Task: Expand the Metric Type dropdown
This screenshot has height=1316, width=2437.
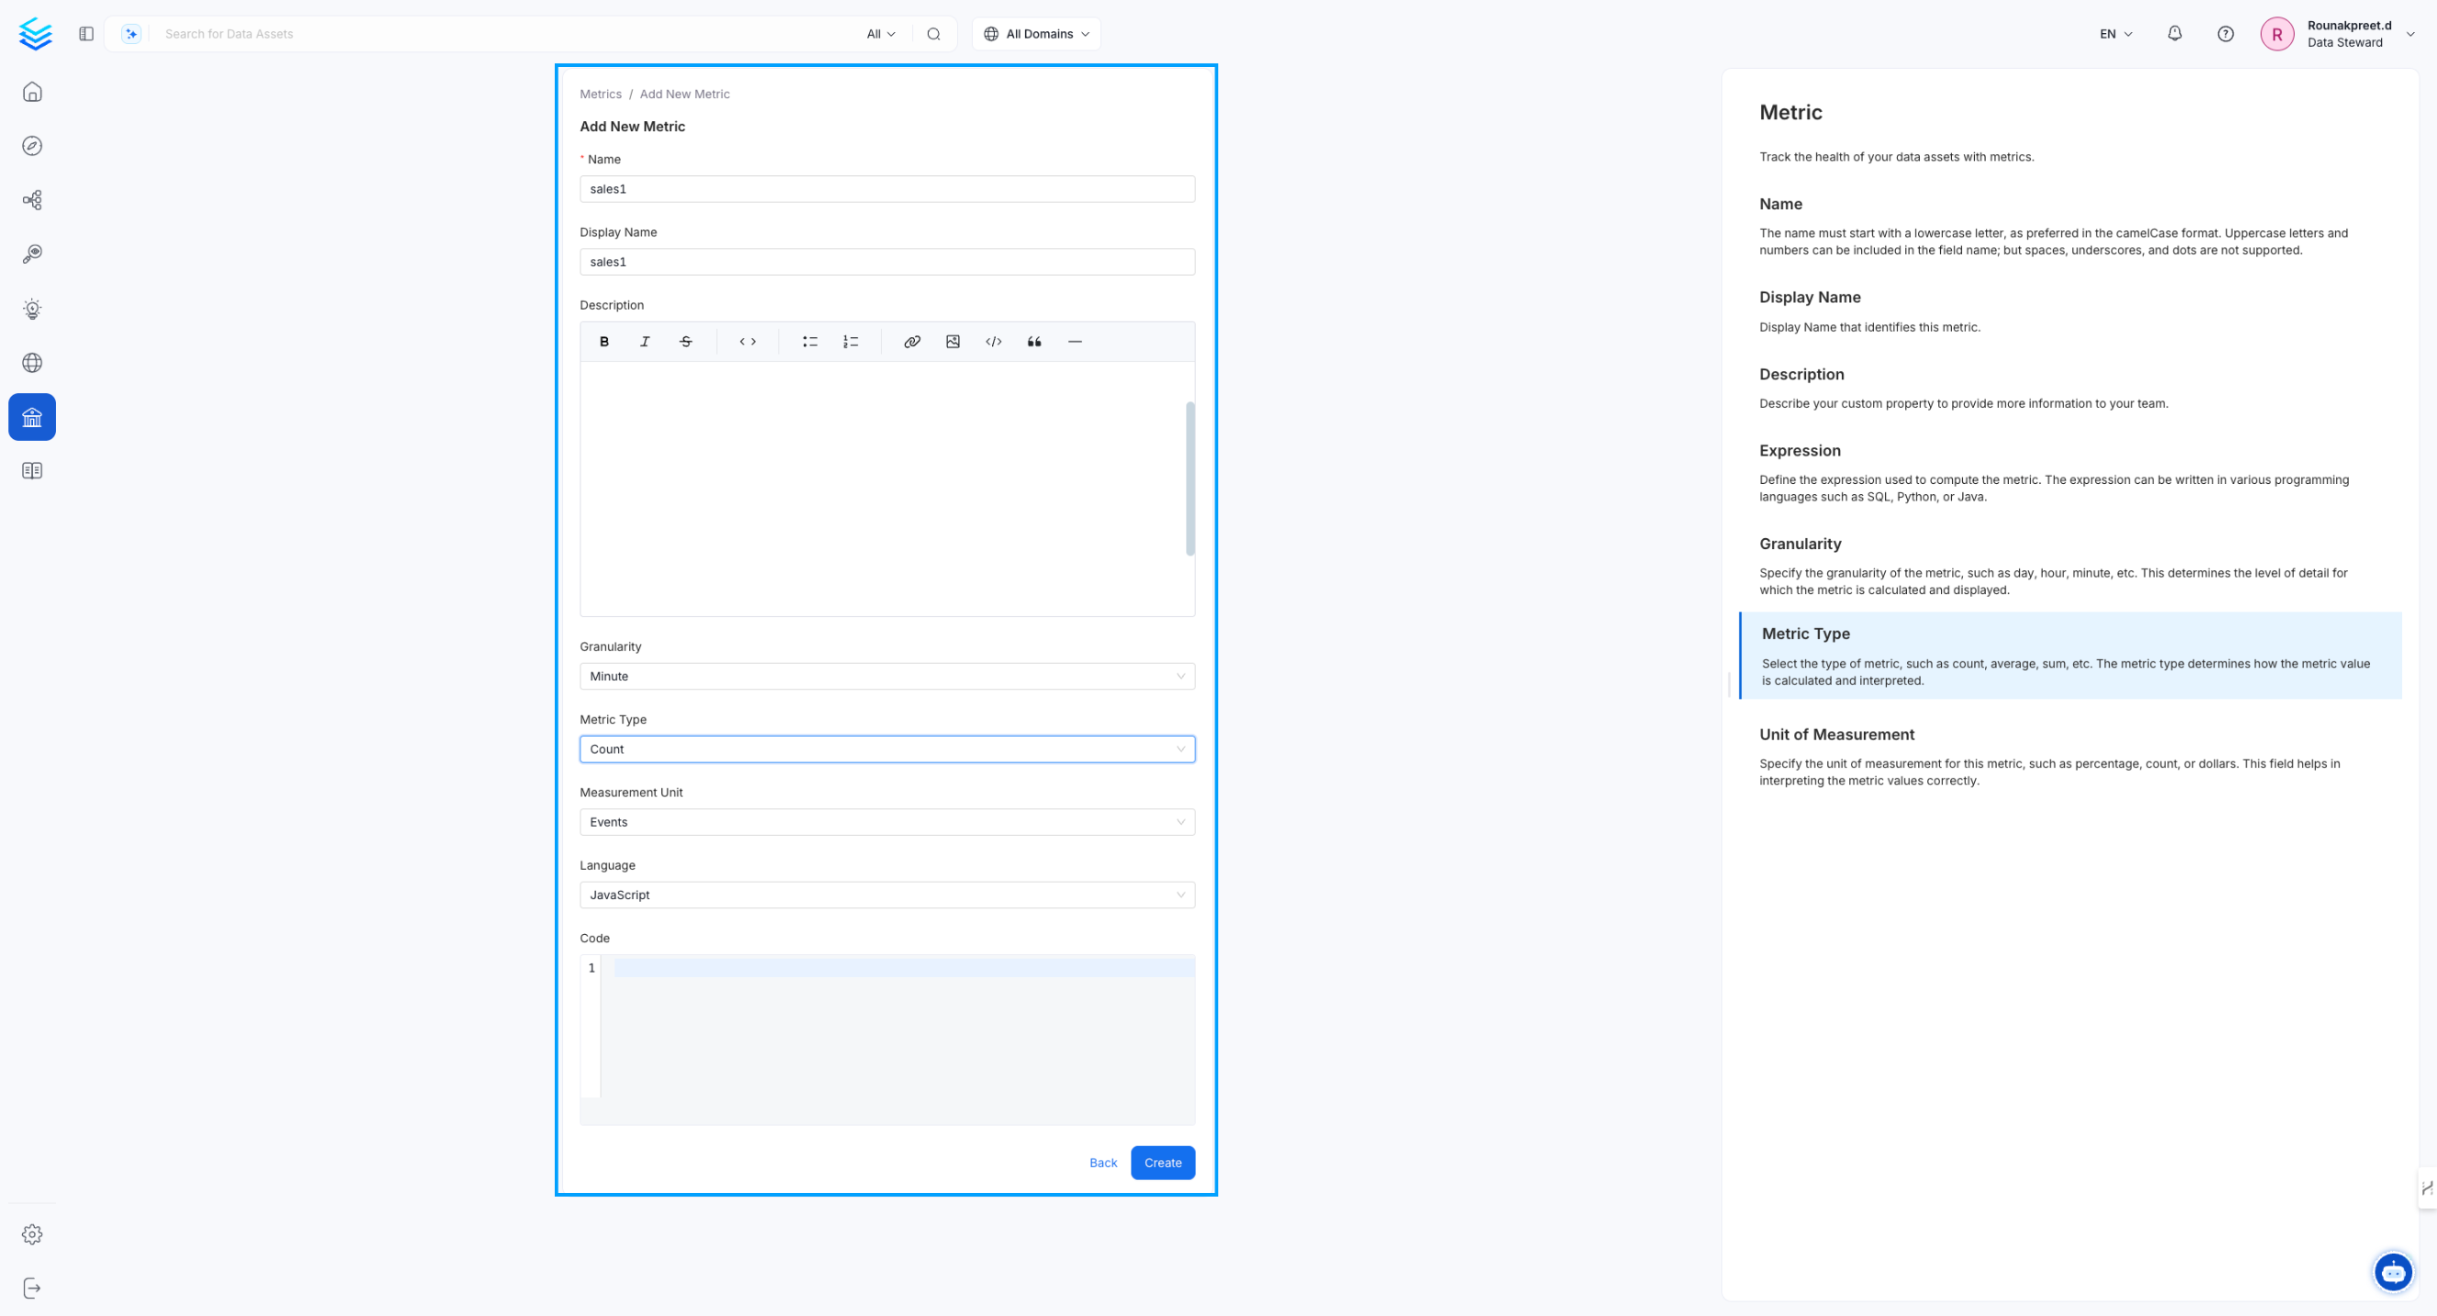Action: 886,749
